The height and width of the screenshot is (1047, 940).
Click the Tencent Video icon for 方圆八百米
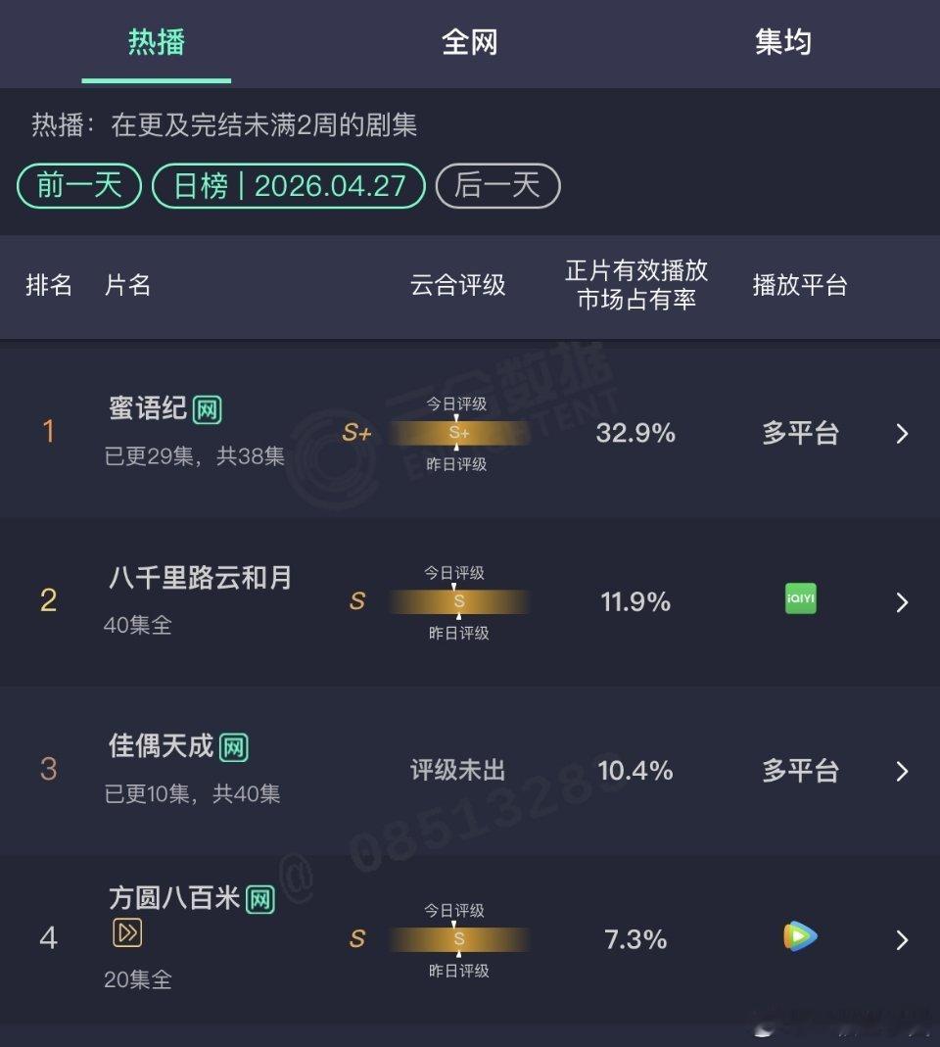pyautogui.click(x=801, y=939)
